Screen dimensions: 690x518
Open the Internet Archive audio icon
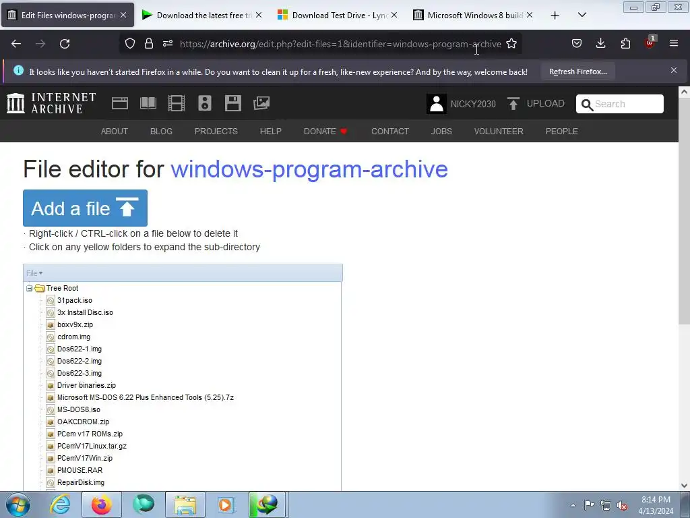[205, 103]
